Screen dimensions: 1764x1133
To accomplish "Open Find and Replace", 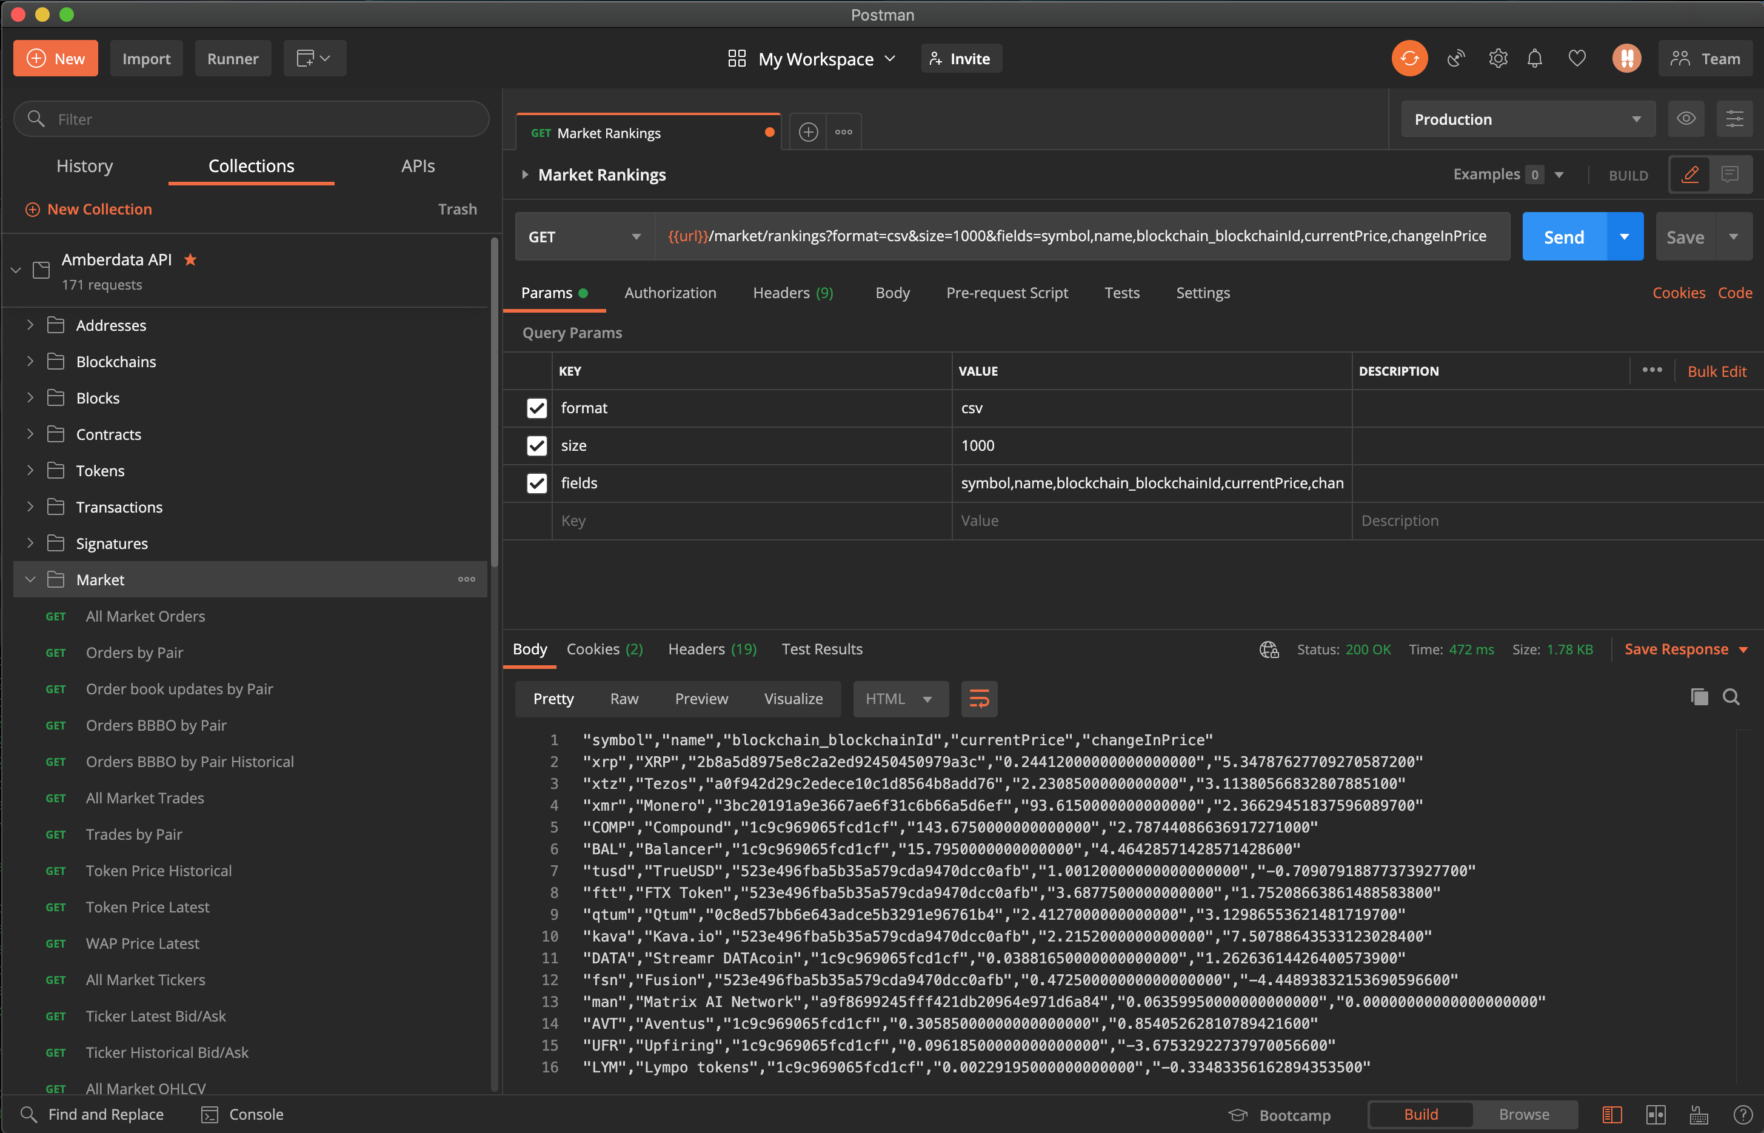I will click(92, 1115).
